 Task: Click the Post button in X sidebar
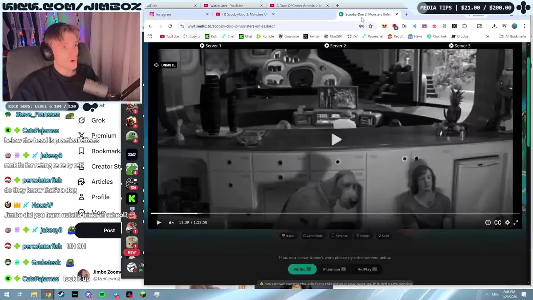point(99,230)
